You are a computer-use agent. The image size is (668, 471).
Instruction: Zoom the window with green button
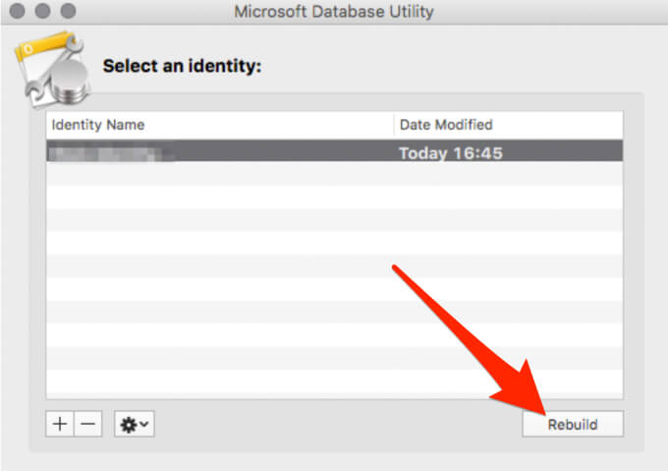[x=67, y=12]
